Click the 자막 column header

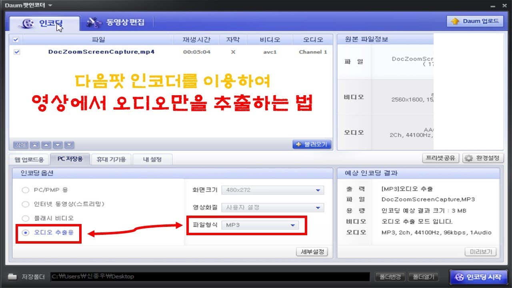point(233,40)
